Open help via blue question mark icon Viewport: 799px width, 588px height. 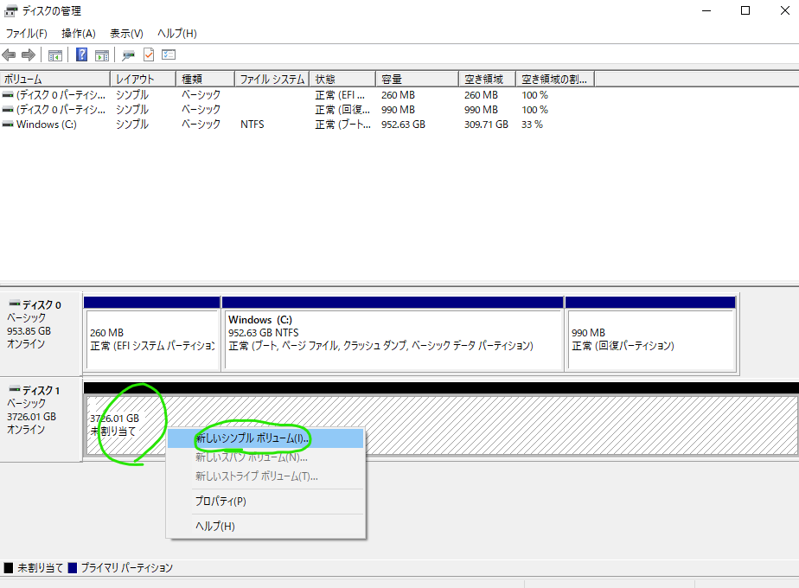81,55
